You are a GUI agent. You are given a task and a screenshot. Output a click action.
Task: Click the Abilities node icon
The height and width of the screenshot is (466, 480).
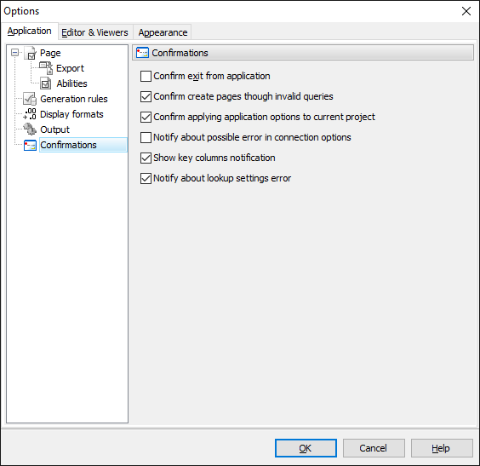(x=46, y=83)
